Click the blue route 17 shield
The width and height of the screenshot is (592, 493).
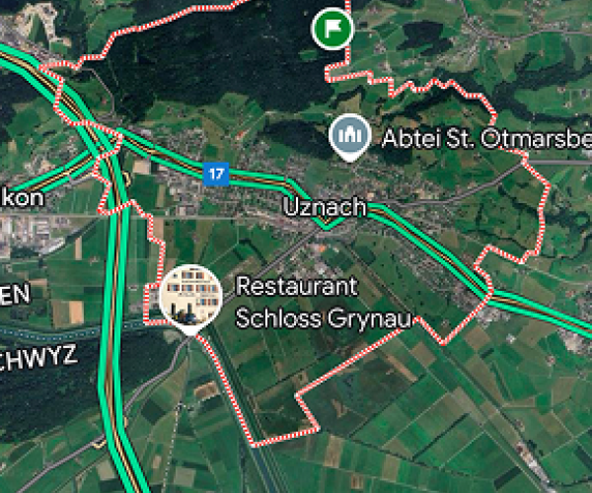tap(216, 174)
